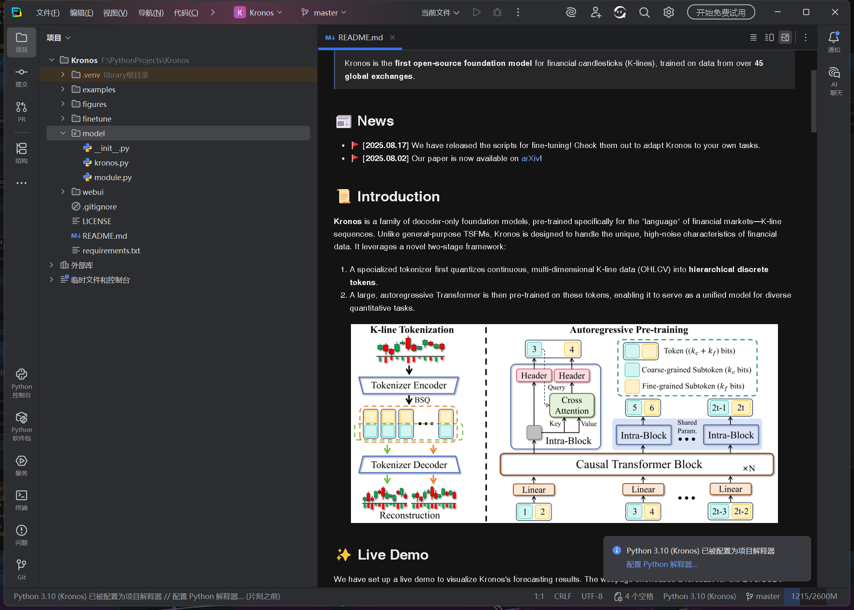Open the AI Chat panel

click(834, 81)
